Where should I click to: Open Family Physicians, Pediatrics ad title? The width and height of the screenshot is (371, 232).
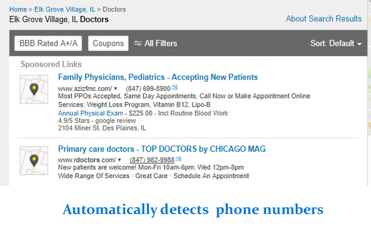158,77
